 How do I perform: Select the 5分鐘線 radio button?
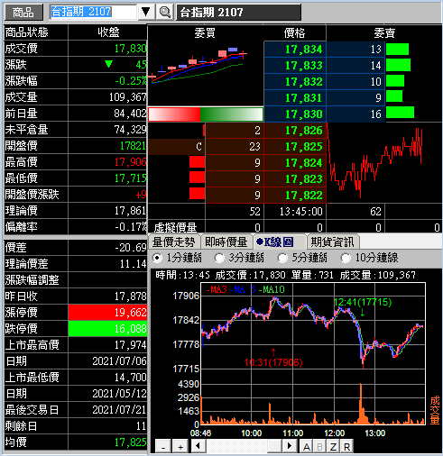pyautogui.click(x=282, y=258)
